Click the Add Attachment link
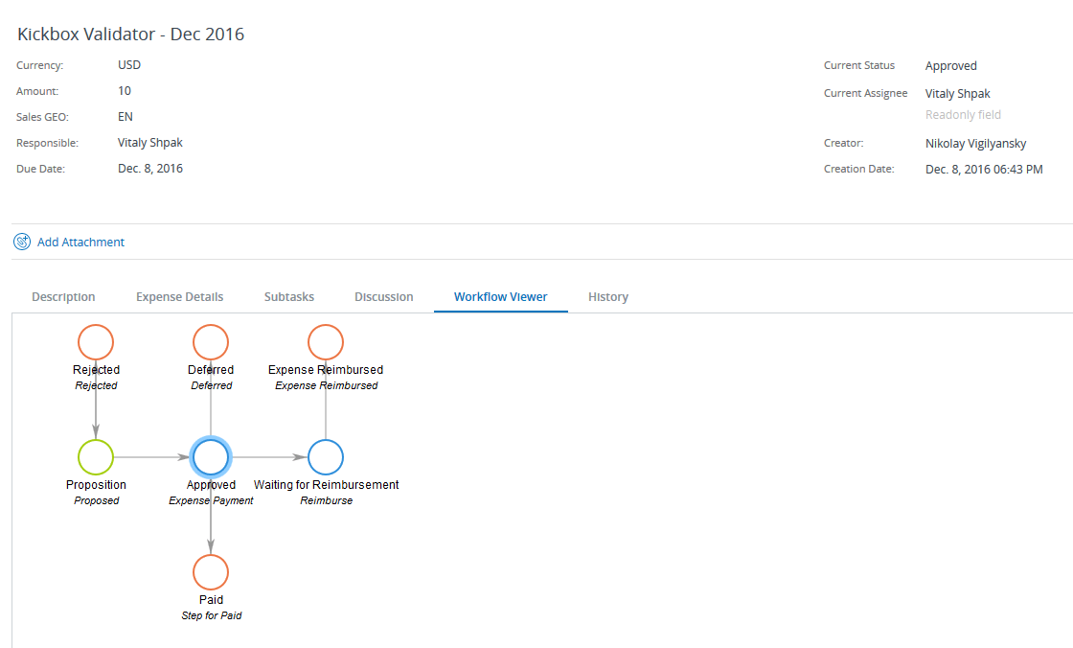The width and height of the screenshot is (1073, 648). [x=80, y=242]
